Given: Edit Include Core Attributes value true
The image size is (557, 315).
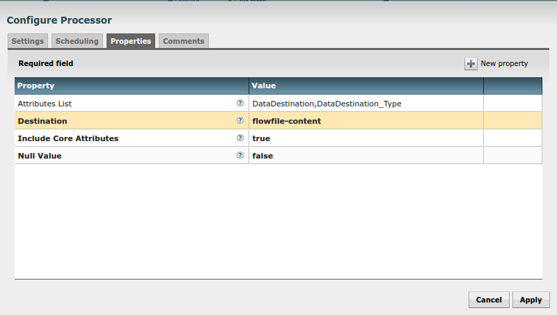Looking at the screenshot, I should [x=366, y=138].
